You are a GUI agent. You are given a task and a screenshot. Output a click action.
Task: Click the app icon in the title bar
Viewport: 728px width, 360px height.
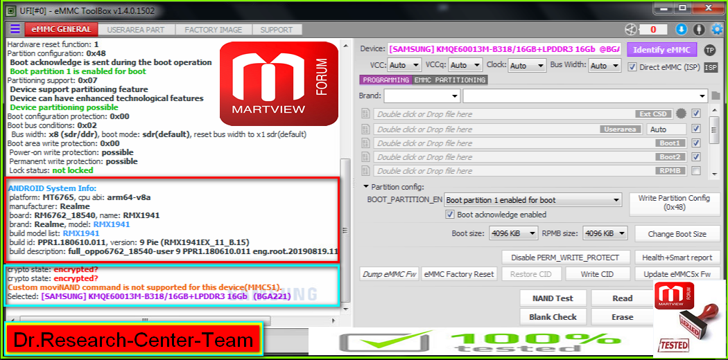click(x=10, y=10)
